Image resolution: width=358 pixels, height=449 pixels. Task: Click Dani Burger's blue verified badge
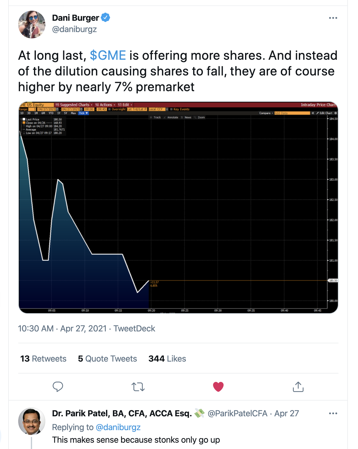pyautogui.click(x=106, y=18)
